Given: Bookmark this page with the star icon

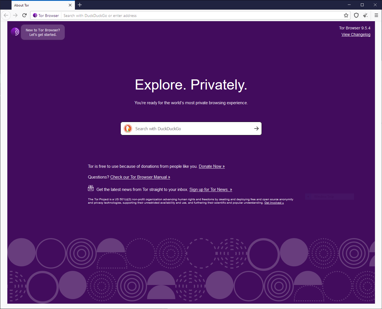Looking at the screenshot, I should 346,16.
